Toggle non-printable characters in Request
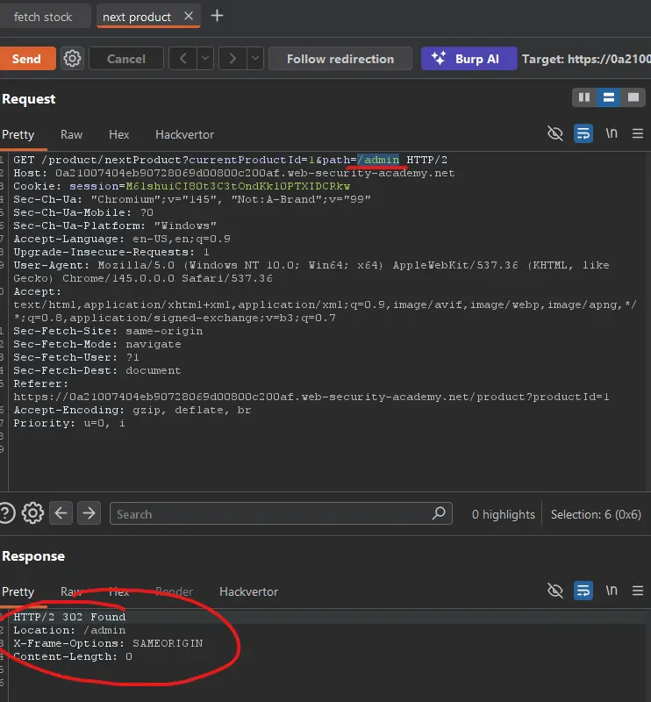The height and width of the screenshot is (702, 651). pyautogui.click(x=612, y=133)
